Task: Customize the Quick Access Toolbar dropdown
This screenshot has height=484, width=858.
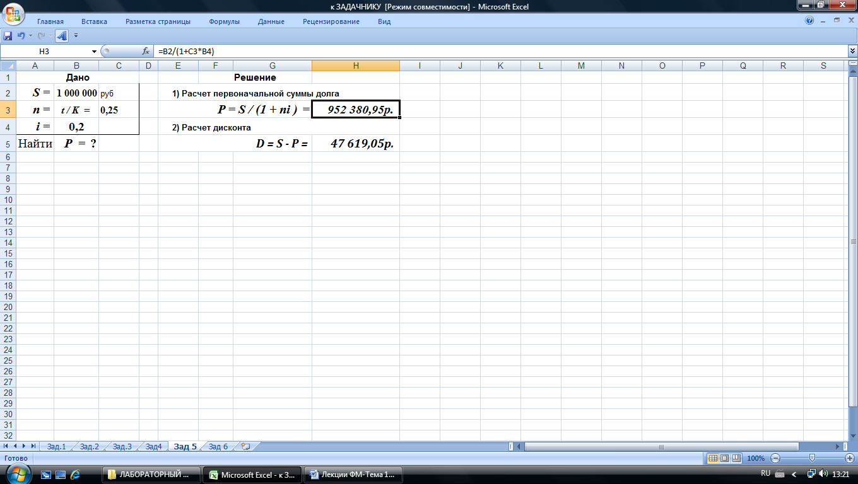Action: 76,35
